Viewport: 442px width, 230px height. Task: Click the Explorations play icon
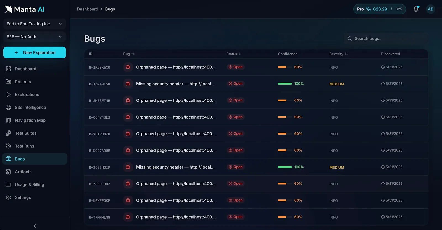point(9,95)
